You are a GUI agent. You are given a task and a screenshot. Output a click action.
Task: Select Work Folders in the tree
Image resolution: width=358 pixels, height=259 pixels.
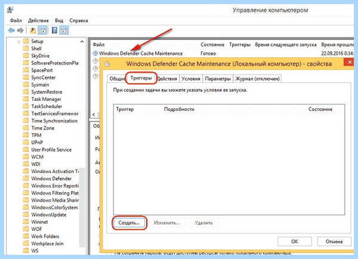point(45,236)
